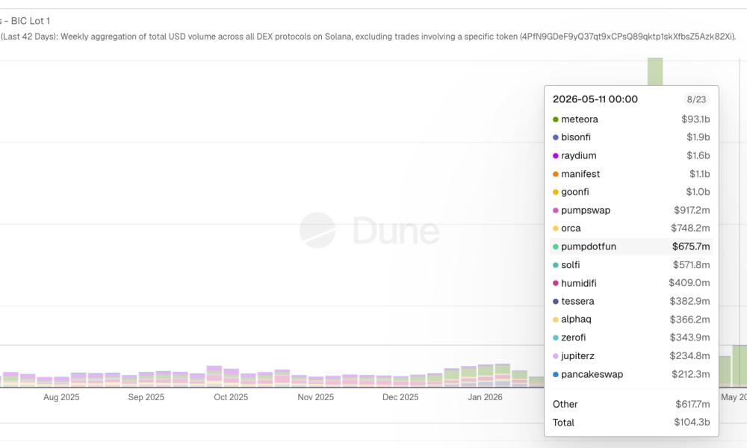Click the 2026-05-11 00:00 tooltip header

click(x=595, y=99)
